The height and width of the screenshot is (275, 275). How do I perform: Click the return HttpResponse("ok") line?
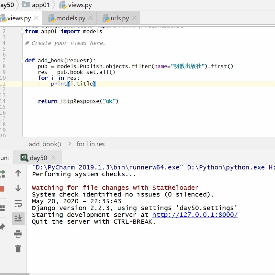pos(78,101)
